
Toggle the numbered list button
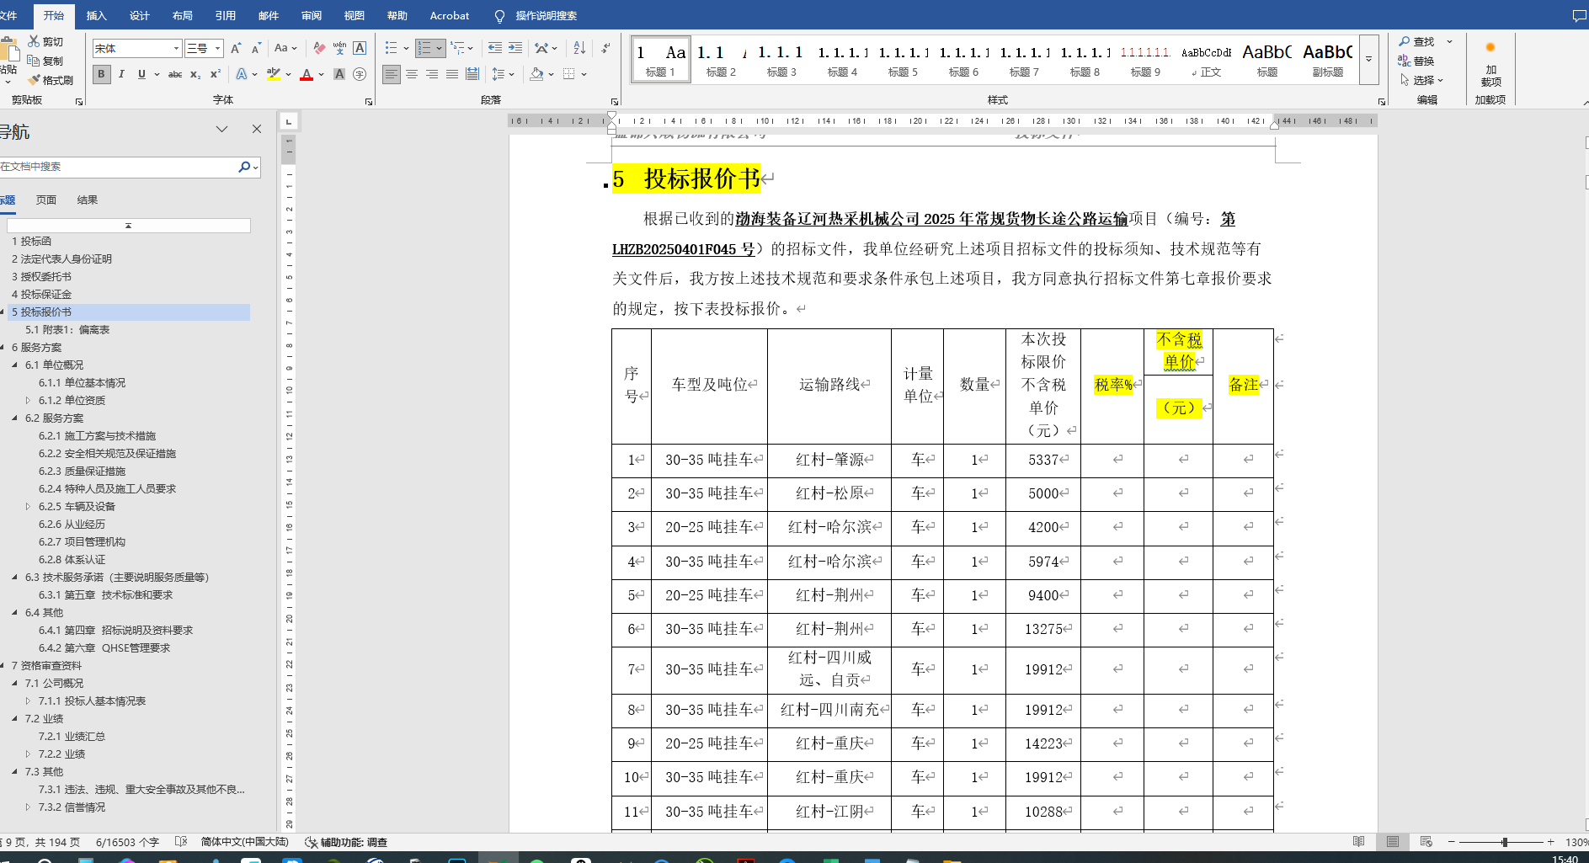pyautogui.click(x=424, y=48)
